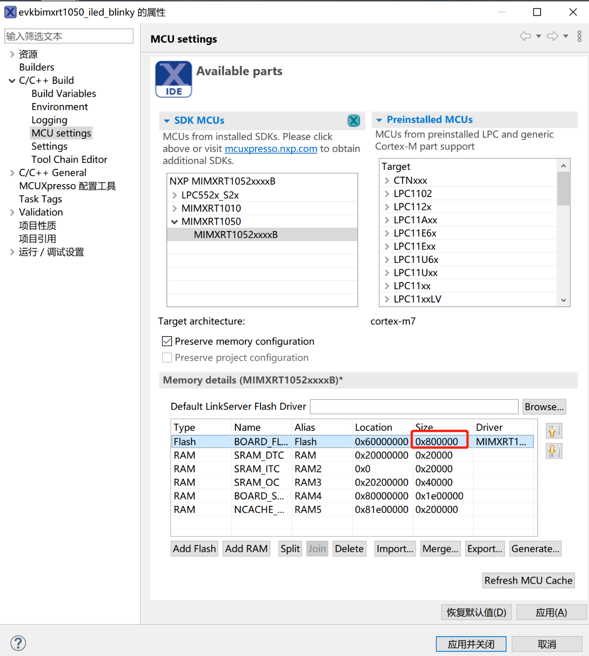
Task: Click the help question mark icon
Action: click(18, 643)
